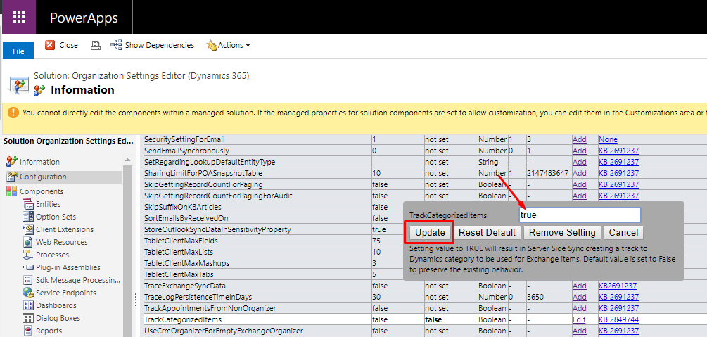Click the Update button
Viewport: 707px width, 337px height.
tap(430, 233)
